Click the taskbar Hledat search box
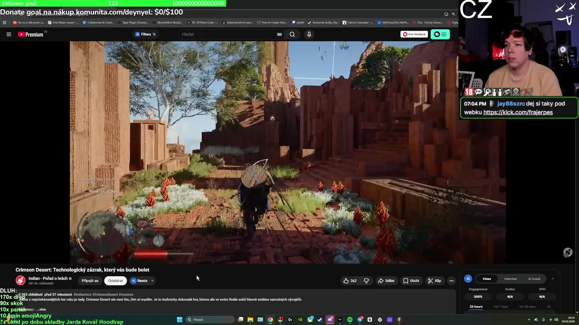The image size is (579, 325). pyautogui.click(x=209, y=320)
